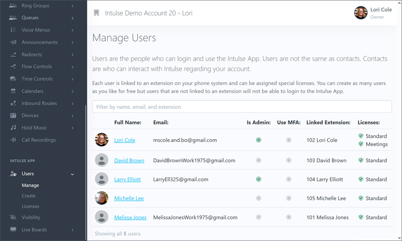402x241 pixels.
Task: Collapse the Users section chevron
Action: point(72,174)
